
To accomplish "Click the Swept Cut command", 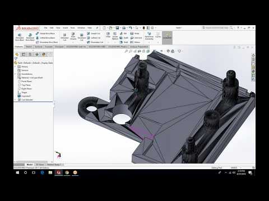I will click(94, 33).
